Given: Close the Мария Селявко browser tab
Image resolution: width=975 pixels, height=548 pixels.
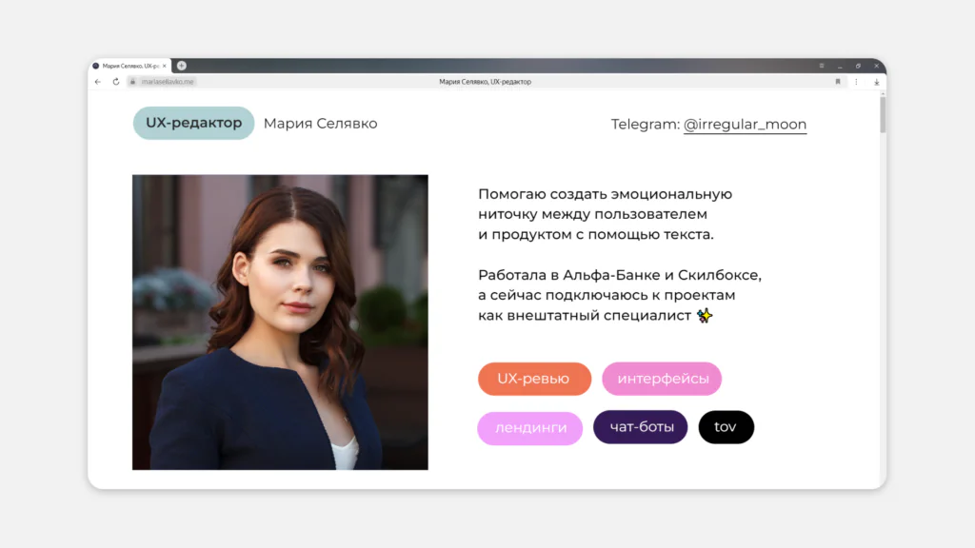Looking at the screenshot, I should point(165,66).
